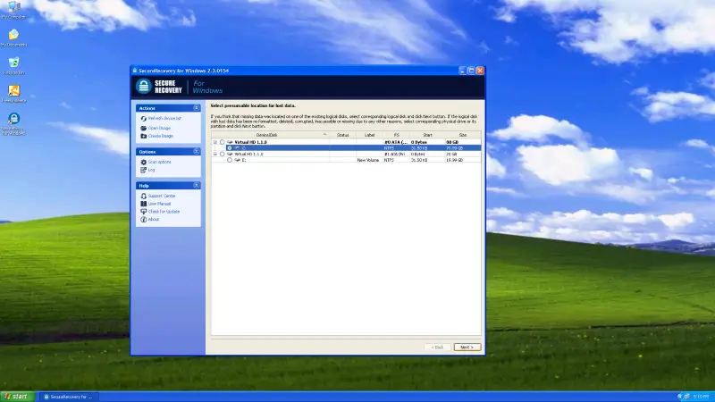Click the Support Center headset icon
715x402 pixels.
143,196
